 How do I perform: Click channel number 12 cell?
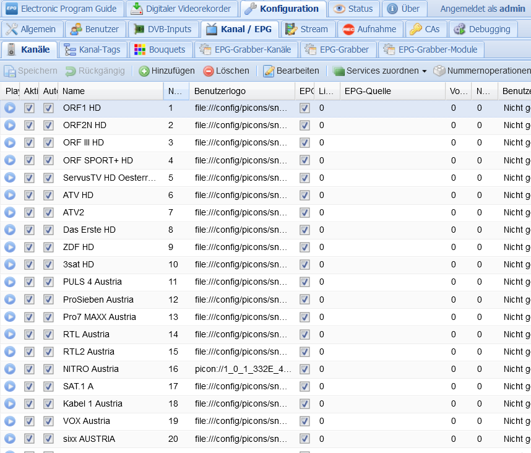pyautogui.click(x=176, y=300)
